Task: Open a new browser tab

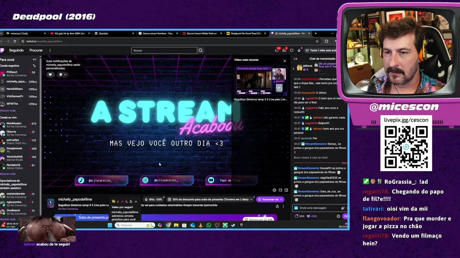Action: (x=316, y=33)
